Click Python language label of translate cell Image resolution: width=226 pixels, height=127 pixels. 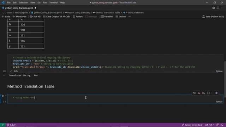219,71
